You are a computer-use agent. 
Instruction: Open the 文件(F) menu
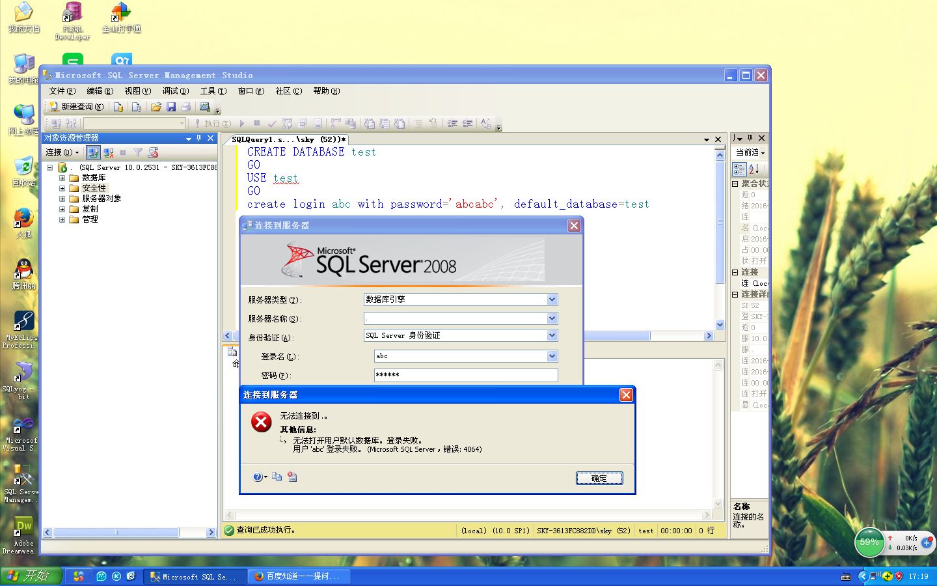pyautogui.click(x=62, y=91)
